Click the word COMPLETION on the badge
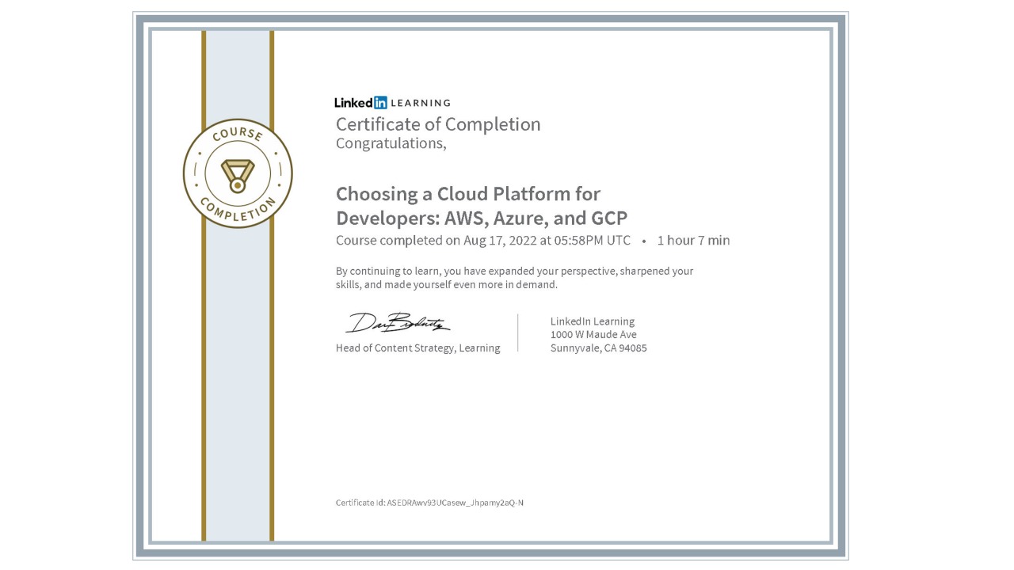The image size is (1014, 570). pyautogui.click(x=238, y=210)
